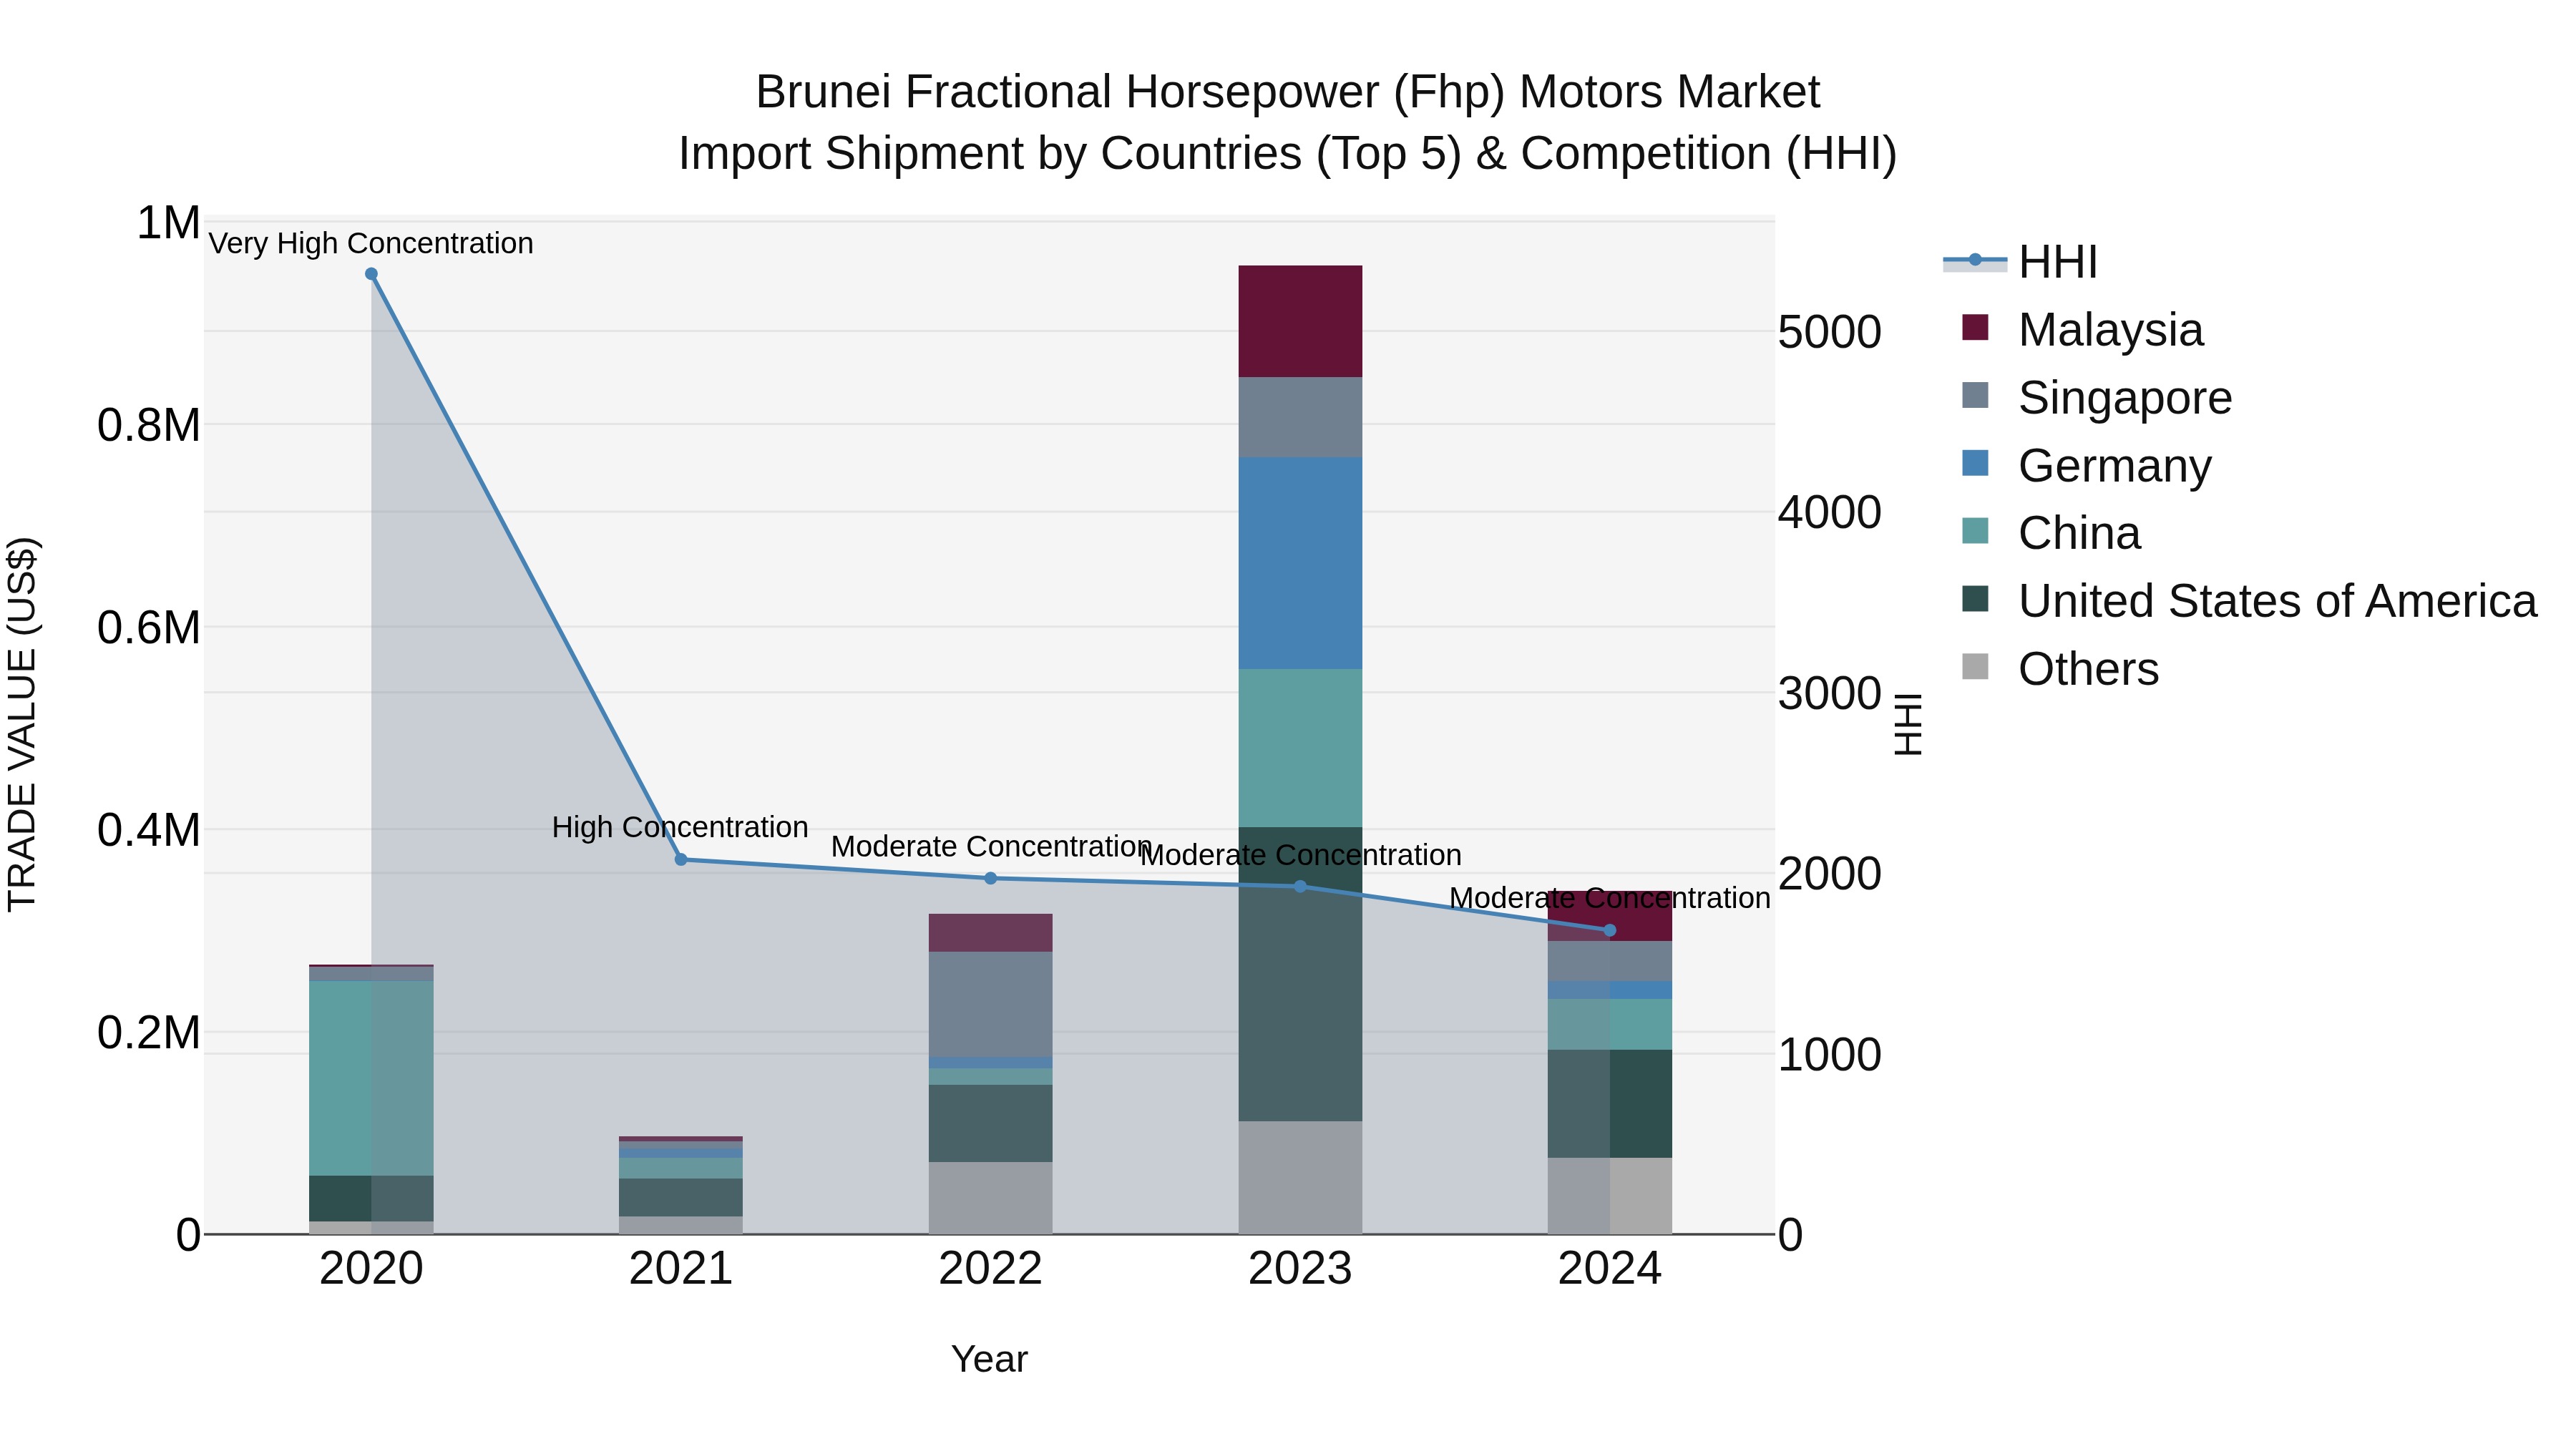
Task: Click the 2022 Malaysia bar segment
Action: [x=991, y=933]
